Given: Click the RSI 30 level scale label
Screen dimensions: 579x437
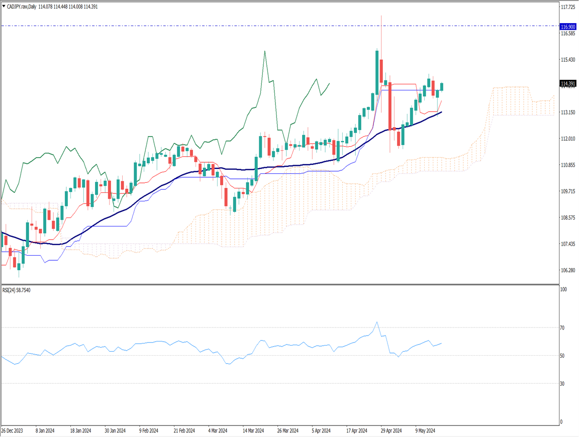Looking at the screenshot, I should click(x=563, y=384).
